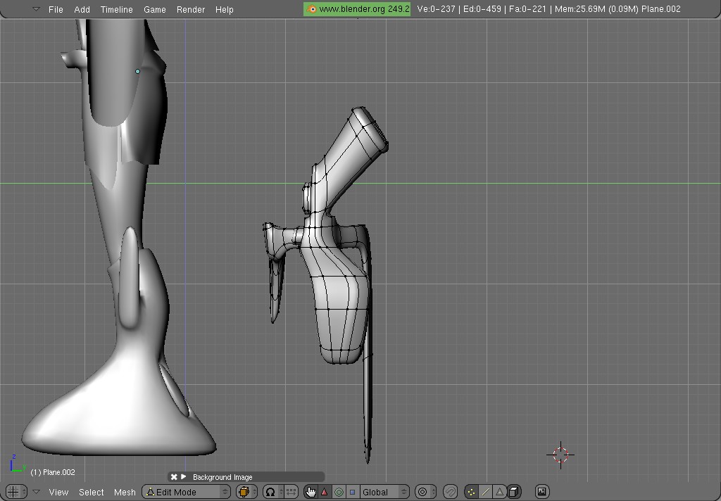Switch to vertex select mode
Image resolution: width=721 pixels, height=501 pixels.
[x=471, y=492]
